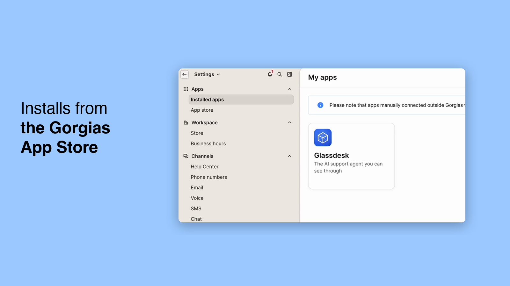Viewport: 510px width, 286px height.
Task: Click the manually connected apps notice text
Action: tap(397, 105)
